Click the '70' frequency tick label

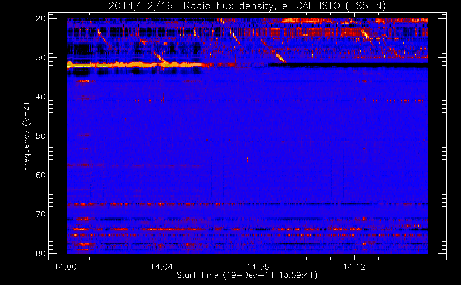pyautogui.click(x=41, y=214)
